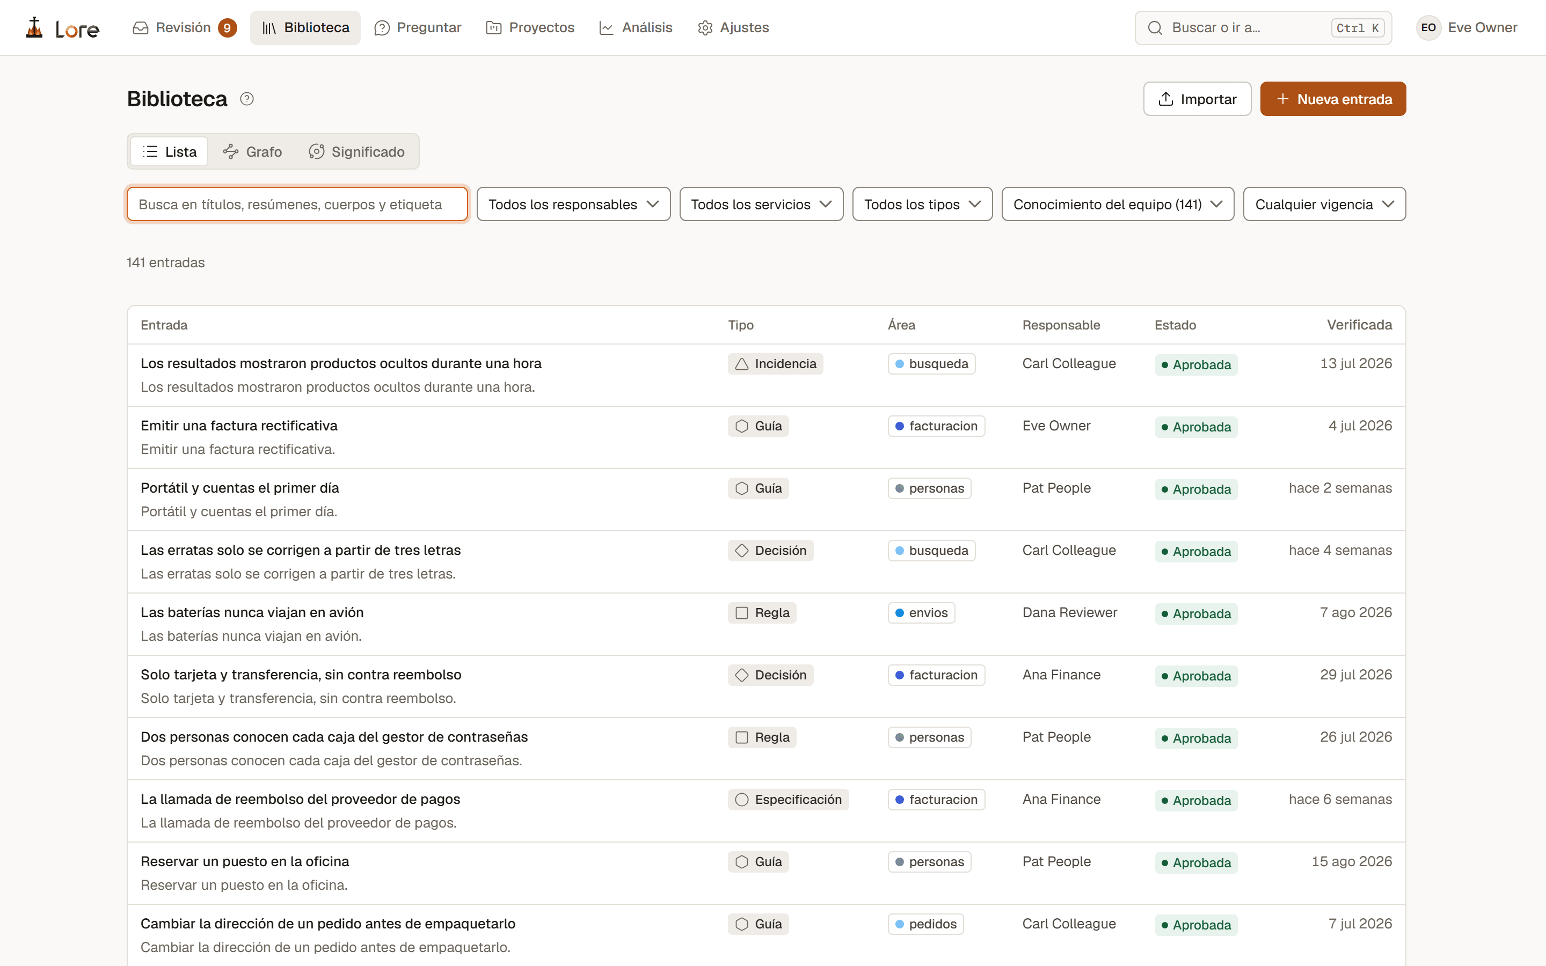Switch to Lista view
1546x966 pixels.
point(169,151)
